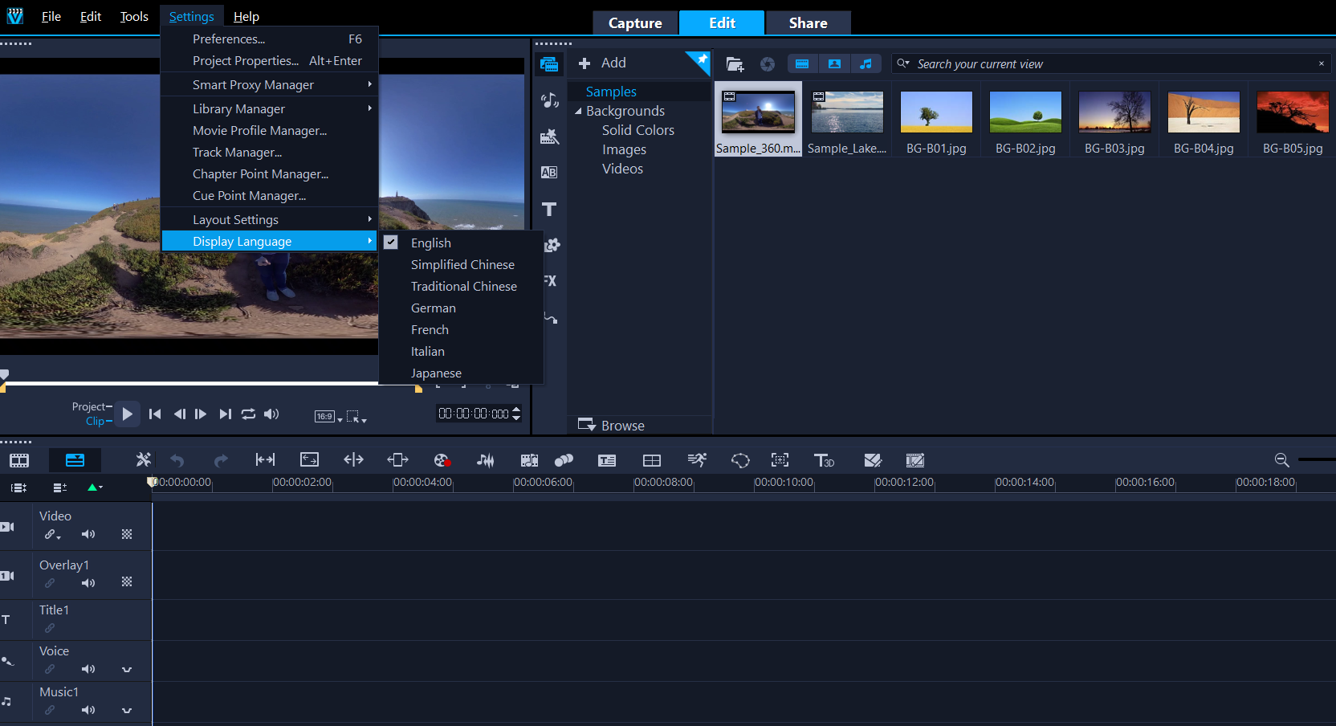This screenshot has height=726, width=1336.
Task: Switch to the Capture tab
Action: [x=635, y=23]
